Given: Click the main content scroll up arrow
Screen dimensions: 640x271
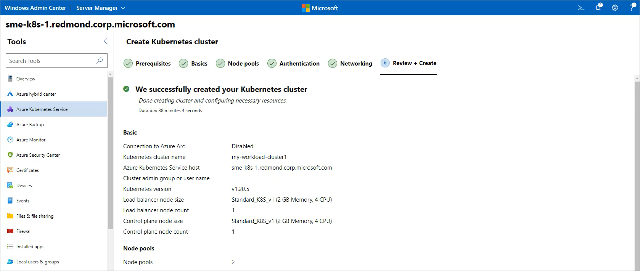Looking at the screenshot, I should click(x=637, y=79).
